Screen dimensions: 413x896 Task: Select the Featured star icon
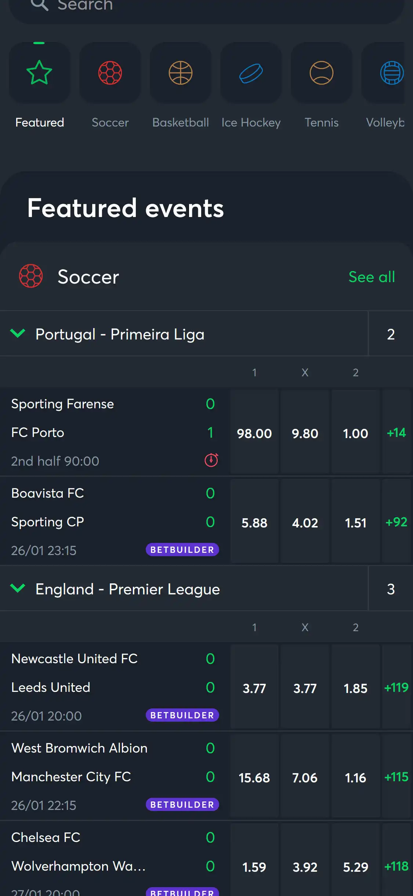coord(39,73)
